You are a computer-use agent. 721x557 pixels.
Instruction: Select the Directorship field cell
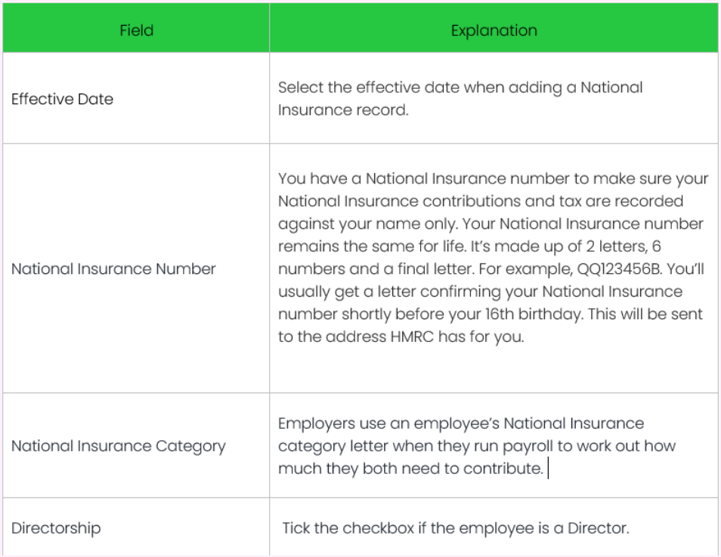pos(55,528)
